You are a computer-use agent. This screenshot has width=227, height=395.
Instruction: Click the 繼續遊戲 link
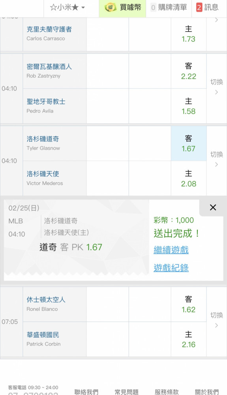[171, 250]
